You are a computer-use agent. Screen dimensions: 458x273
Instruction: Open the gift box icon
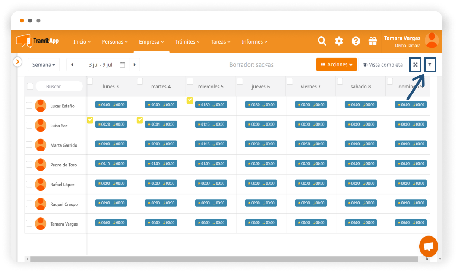(373, 41)
